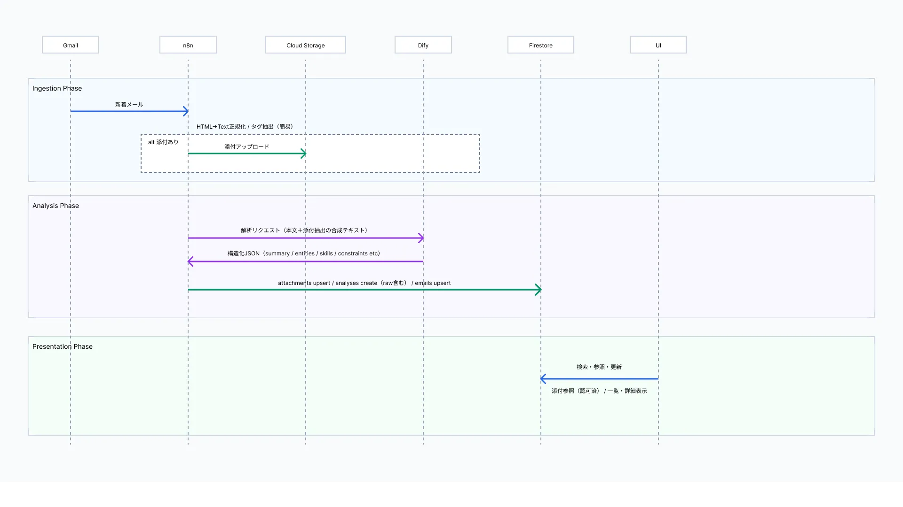903x507 pixels.
Task: Select the Gmail participant box
Action: [x=71, y=45]
